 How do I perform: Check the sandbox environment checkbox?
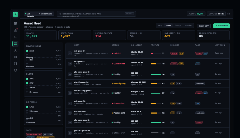pyautogui.click(x=27, y=64)
